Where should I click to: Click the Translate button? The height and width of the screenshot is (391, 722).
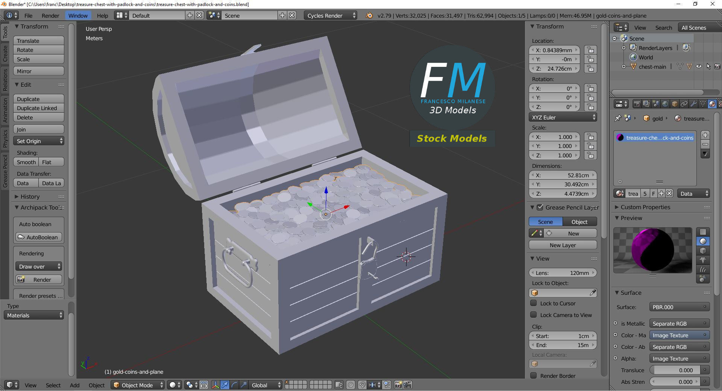[x=39, y=41]
